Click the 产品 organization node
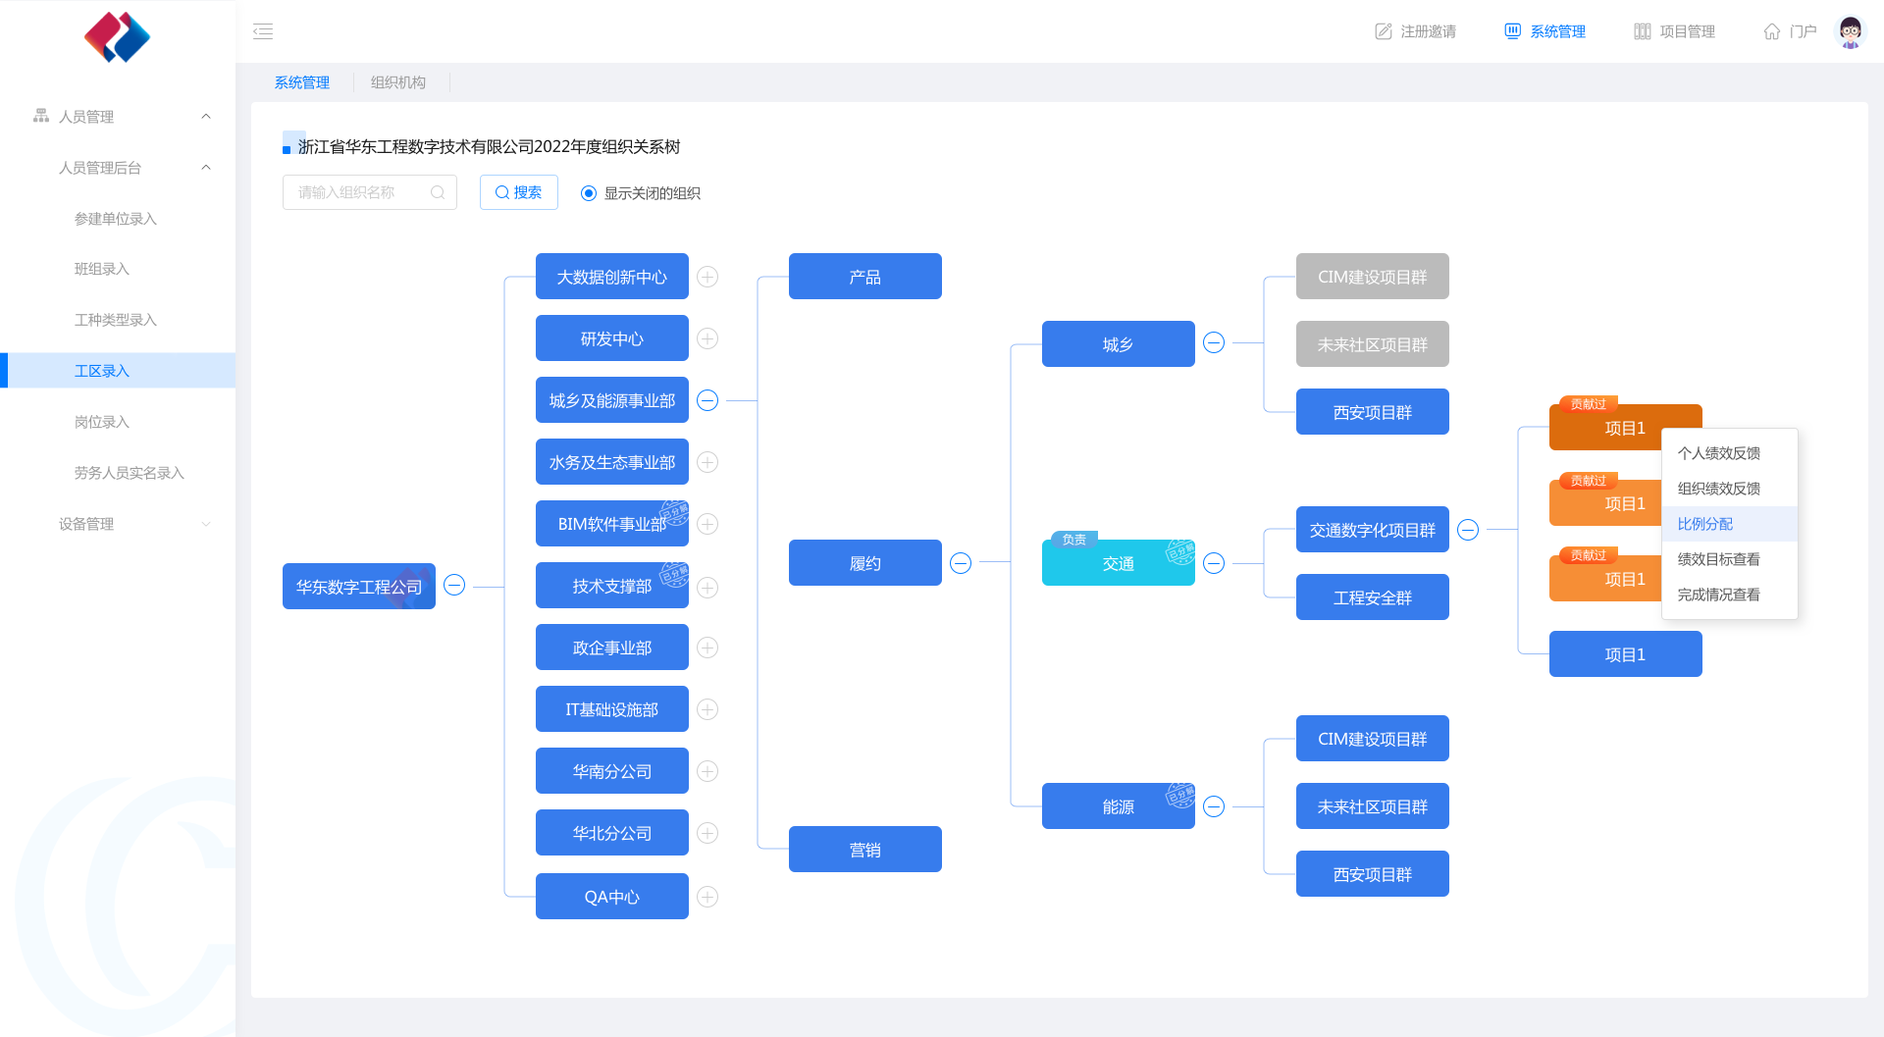Screen dimensions: 1884x1037 point(865,277)
